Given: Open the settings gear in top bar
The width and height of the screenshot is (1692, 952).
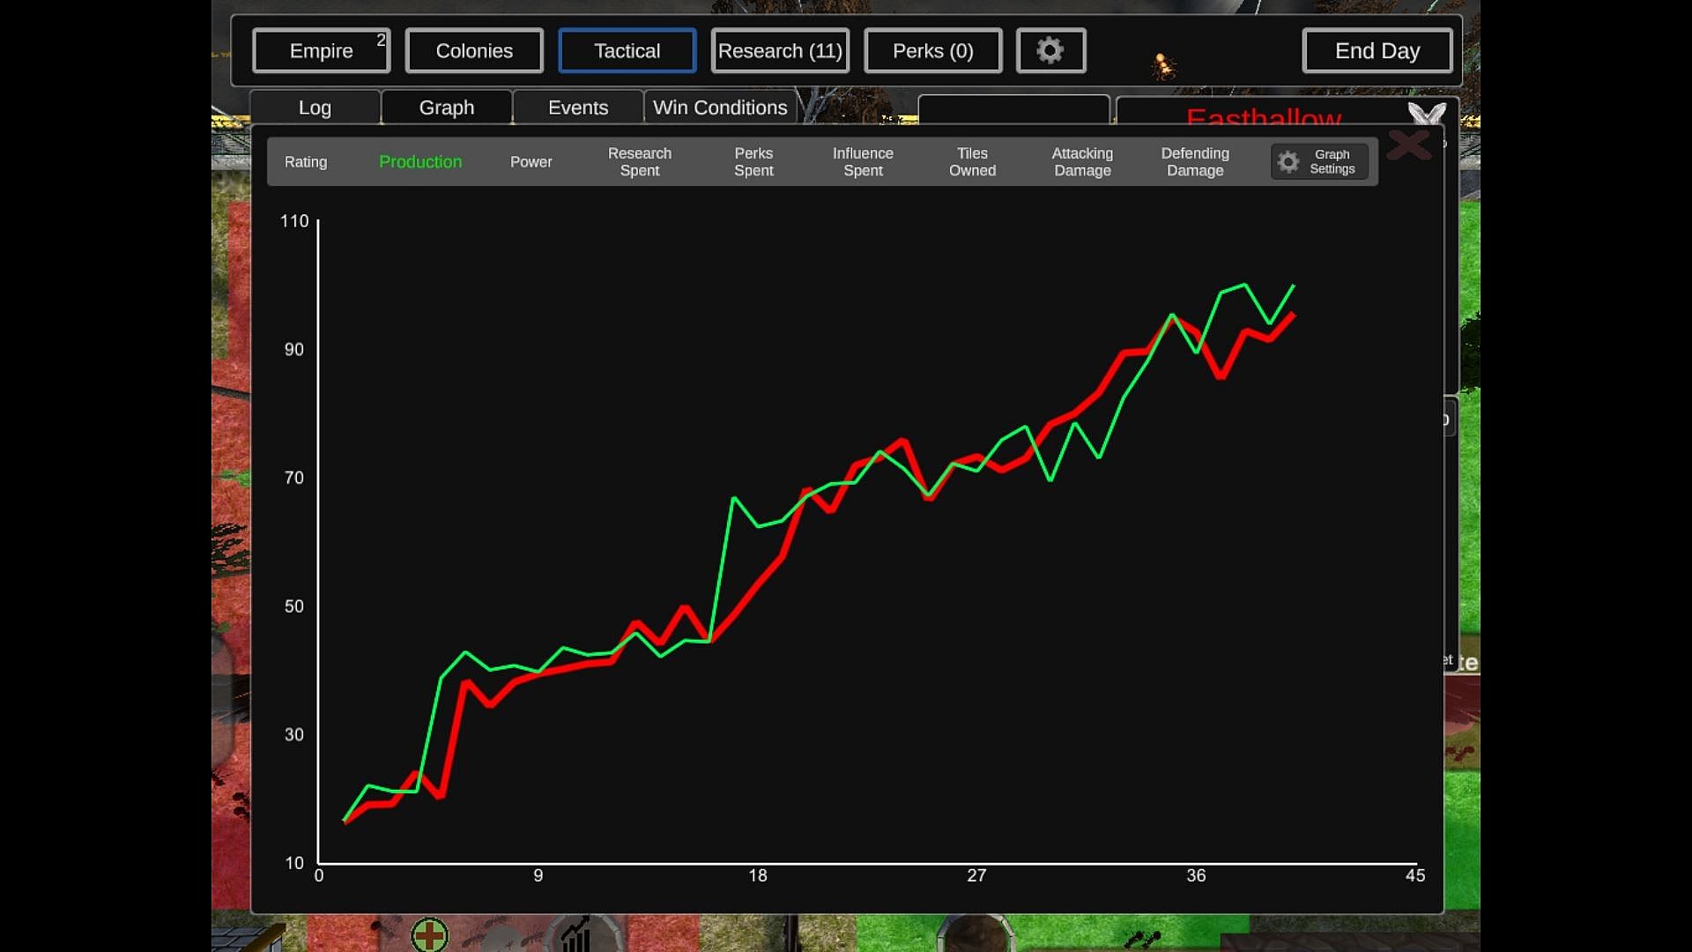Looking at the screenshot, I should pos(1050,50).
